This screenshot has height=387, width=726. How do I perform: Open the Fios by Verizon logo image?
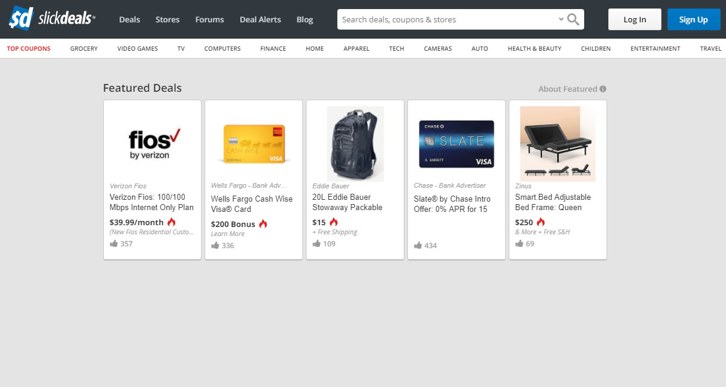pos(152,144)
